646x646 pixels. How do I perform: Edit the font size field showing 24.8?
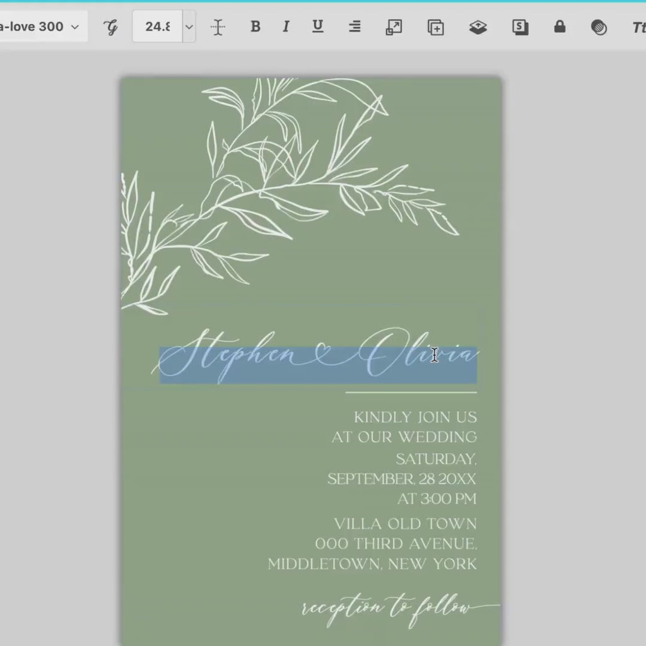pyautogui.click(x=157, y=26)
